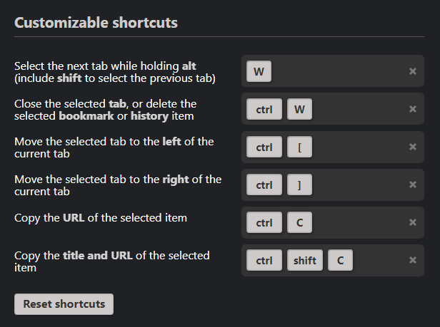Click the Reset shortcuts button
Screen dimensions: 440x327
(64, 303)
